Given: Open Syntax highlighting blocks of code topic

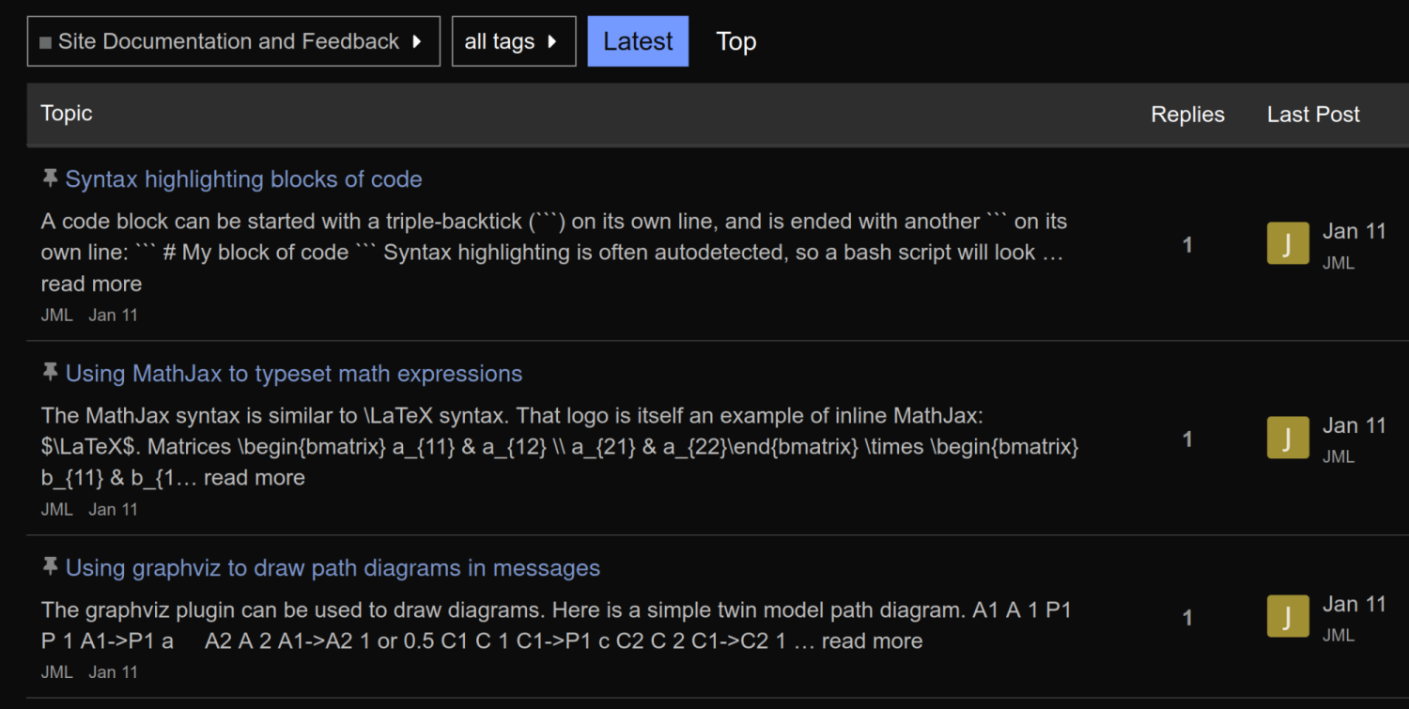Looking at the screenshot, I should click(x=243, y=179).
